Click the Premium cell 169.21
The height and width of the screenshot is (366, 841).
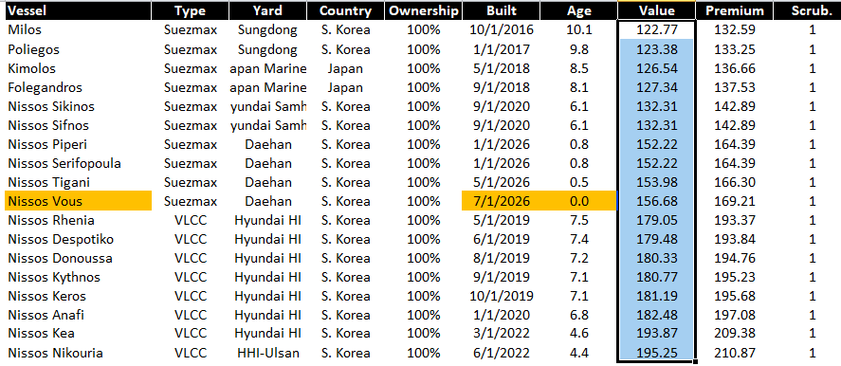point(734,201)
